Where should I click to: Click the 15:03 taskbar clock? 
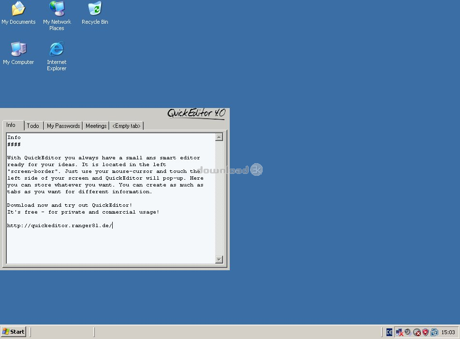pyautogui.click(x=448, y=332)
